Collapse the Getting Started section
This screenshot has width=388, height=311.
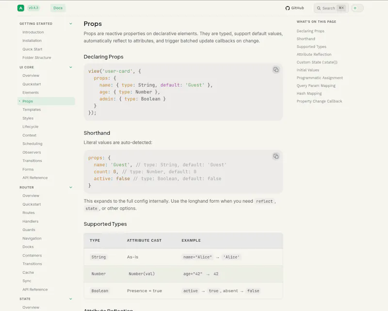pyautogui.click(x=70, y=23)
